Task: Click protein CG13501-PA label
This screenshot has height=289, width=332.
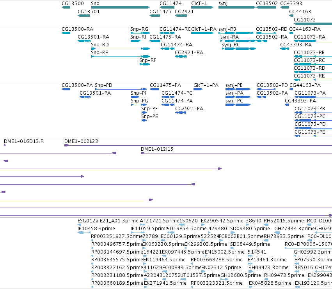Action: coord(95,93)
